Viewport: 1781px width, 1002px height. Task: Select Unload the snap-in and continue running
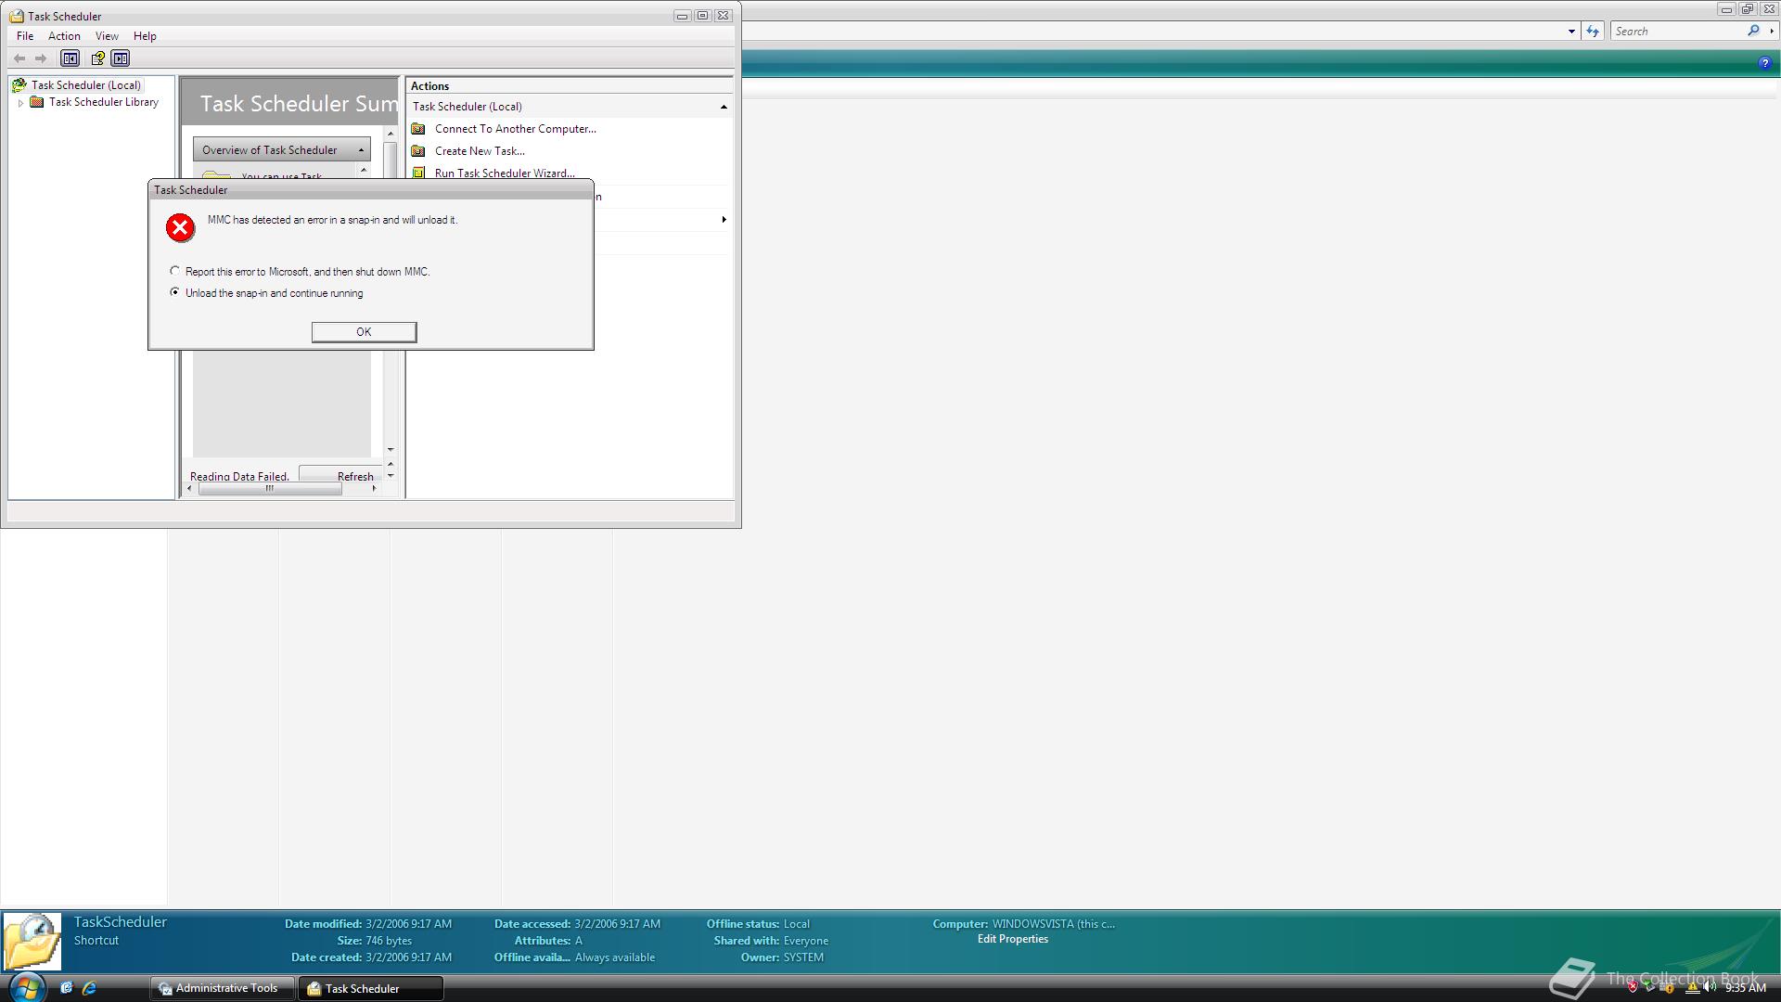(174, 292)
